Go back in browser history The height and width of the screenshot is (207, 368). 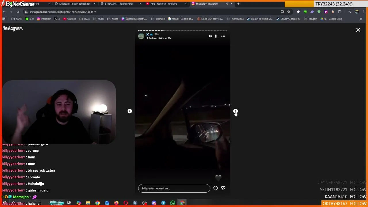(x=4, y=12)
